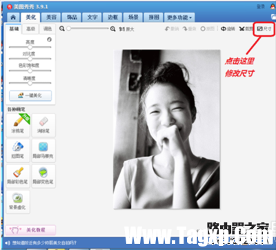Click the speaker icon in the bottom bar

(x=8, y=243)
